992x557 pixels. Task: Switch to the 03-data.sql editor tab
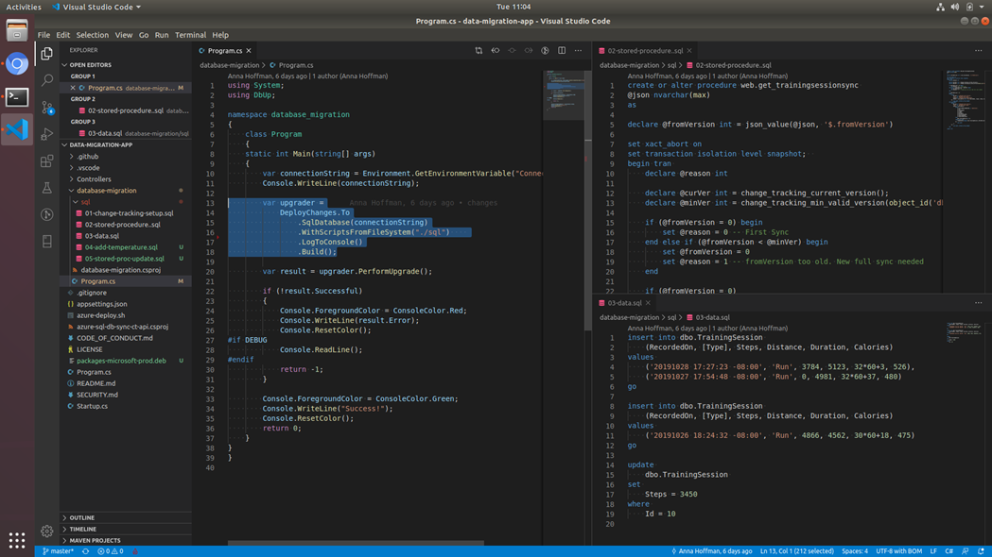pos(624,303)
